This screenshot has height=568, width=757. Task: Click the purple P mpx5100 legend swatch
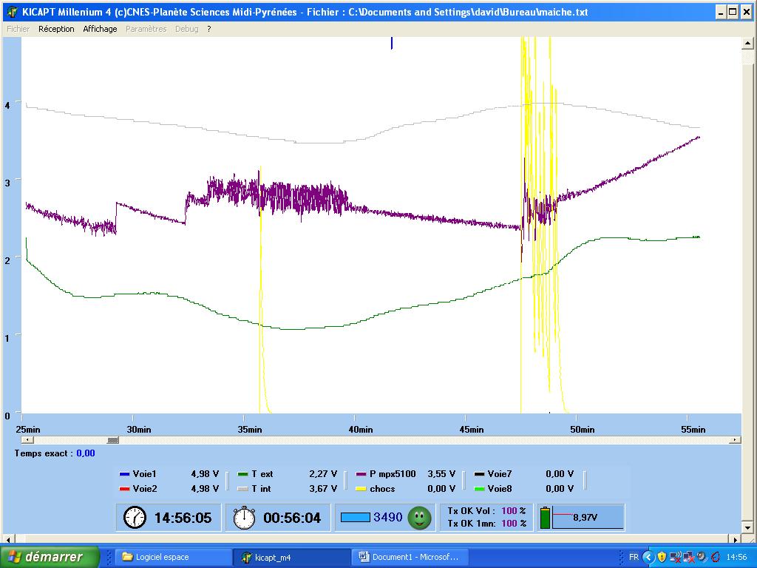coord(362,474)
